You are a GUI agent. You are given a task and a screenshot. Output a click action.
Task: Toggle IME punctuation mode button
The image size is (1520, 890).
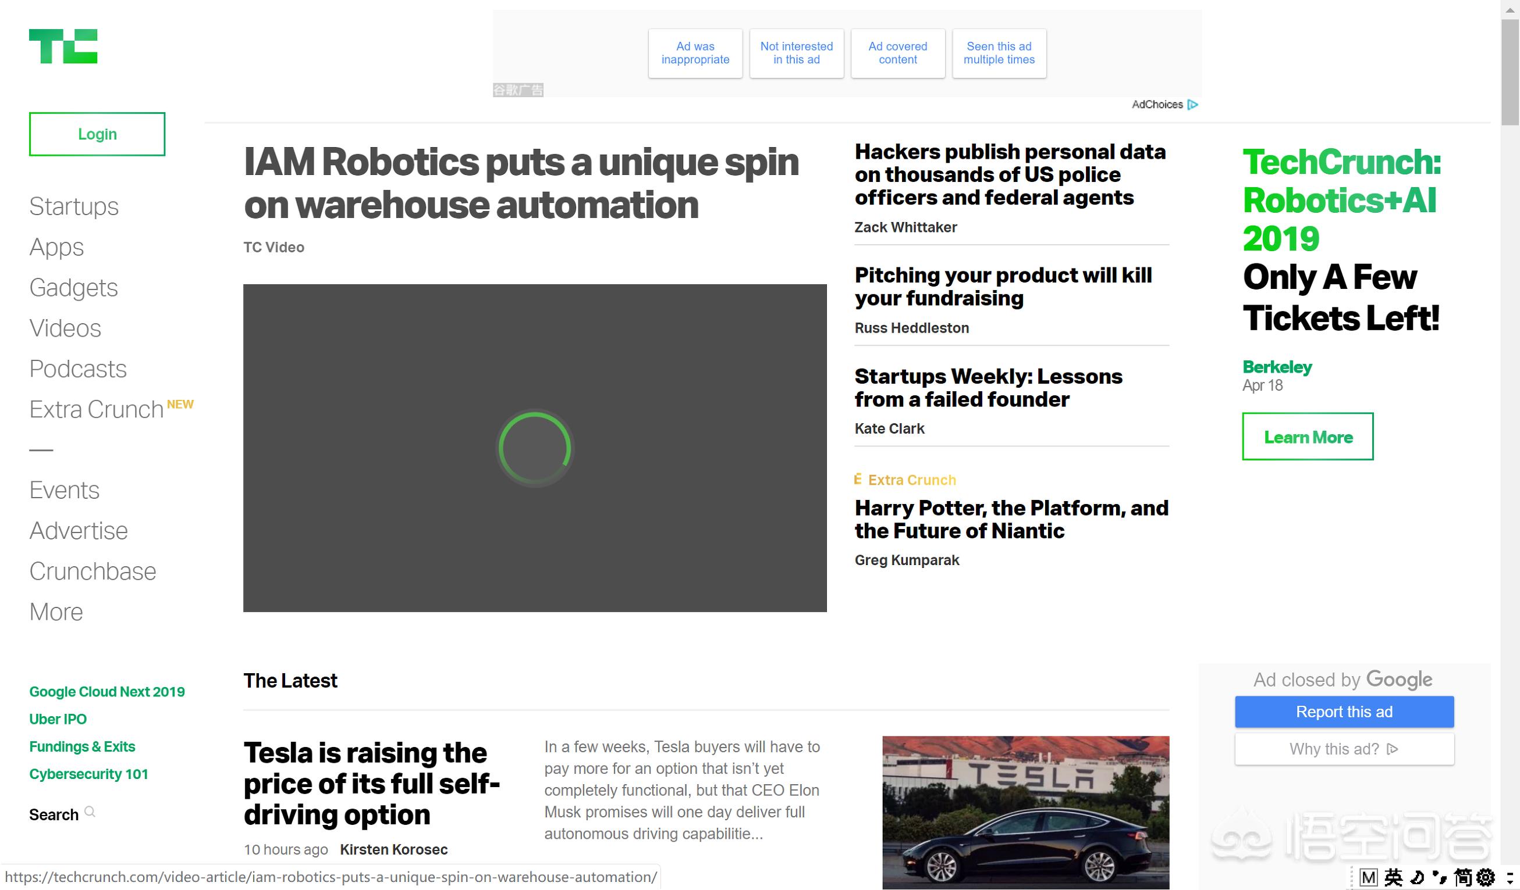coord(1440,877)
